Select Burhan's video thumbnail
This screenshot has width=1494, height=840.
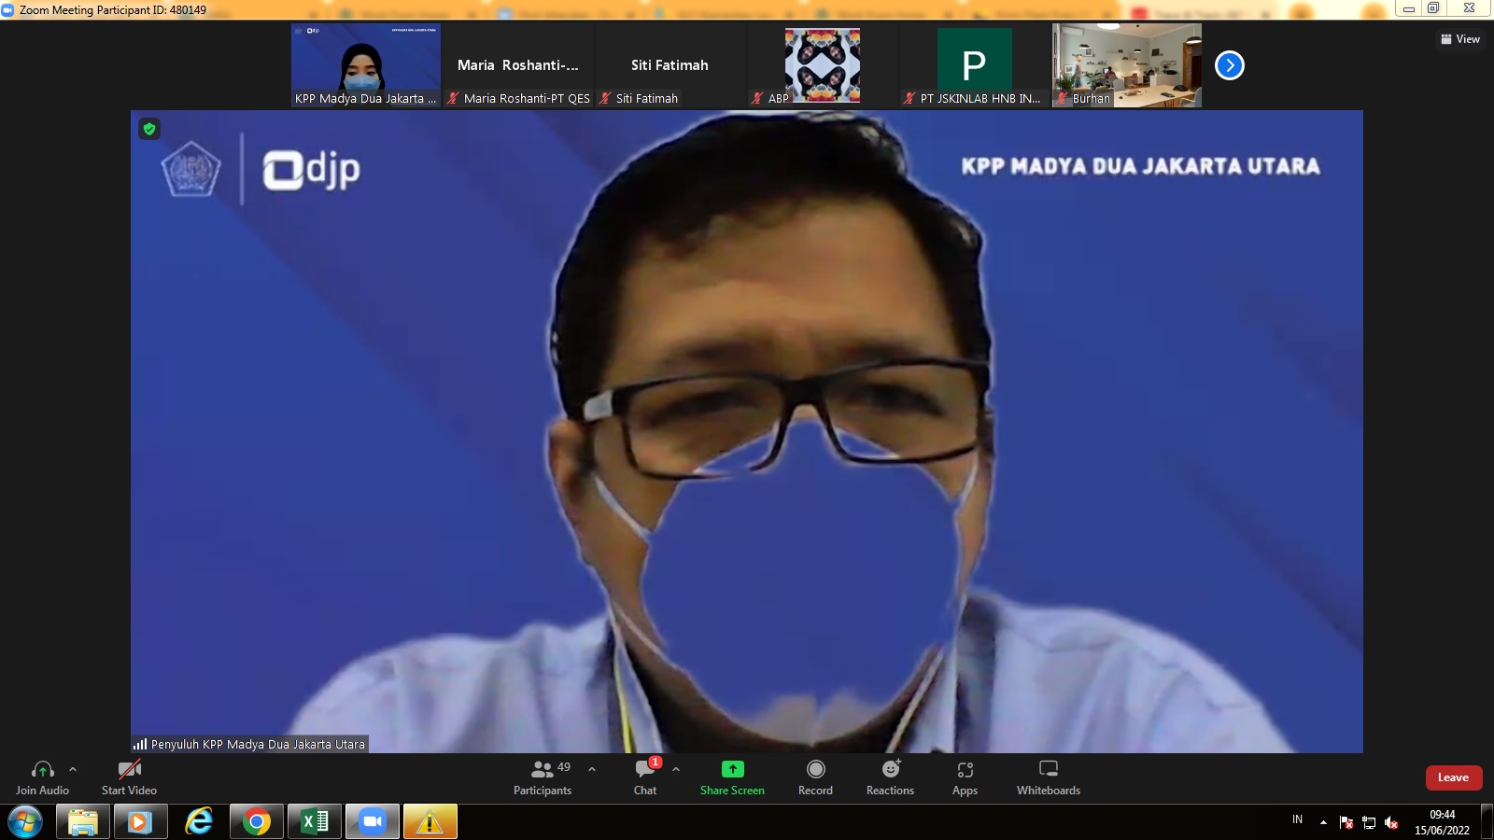coord(1127,65)
